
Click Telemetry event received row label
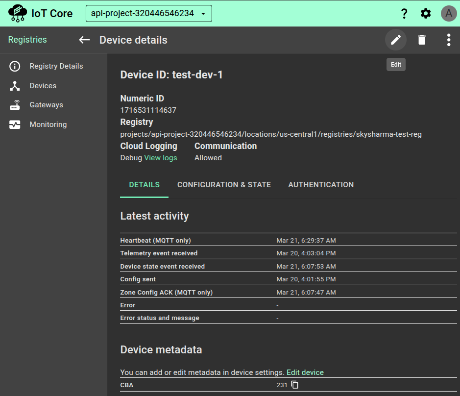click(159, 253)
